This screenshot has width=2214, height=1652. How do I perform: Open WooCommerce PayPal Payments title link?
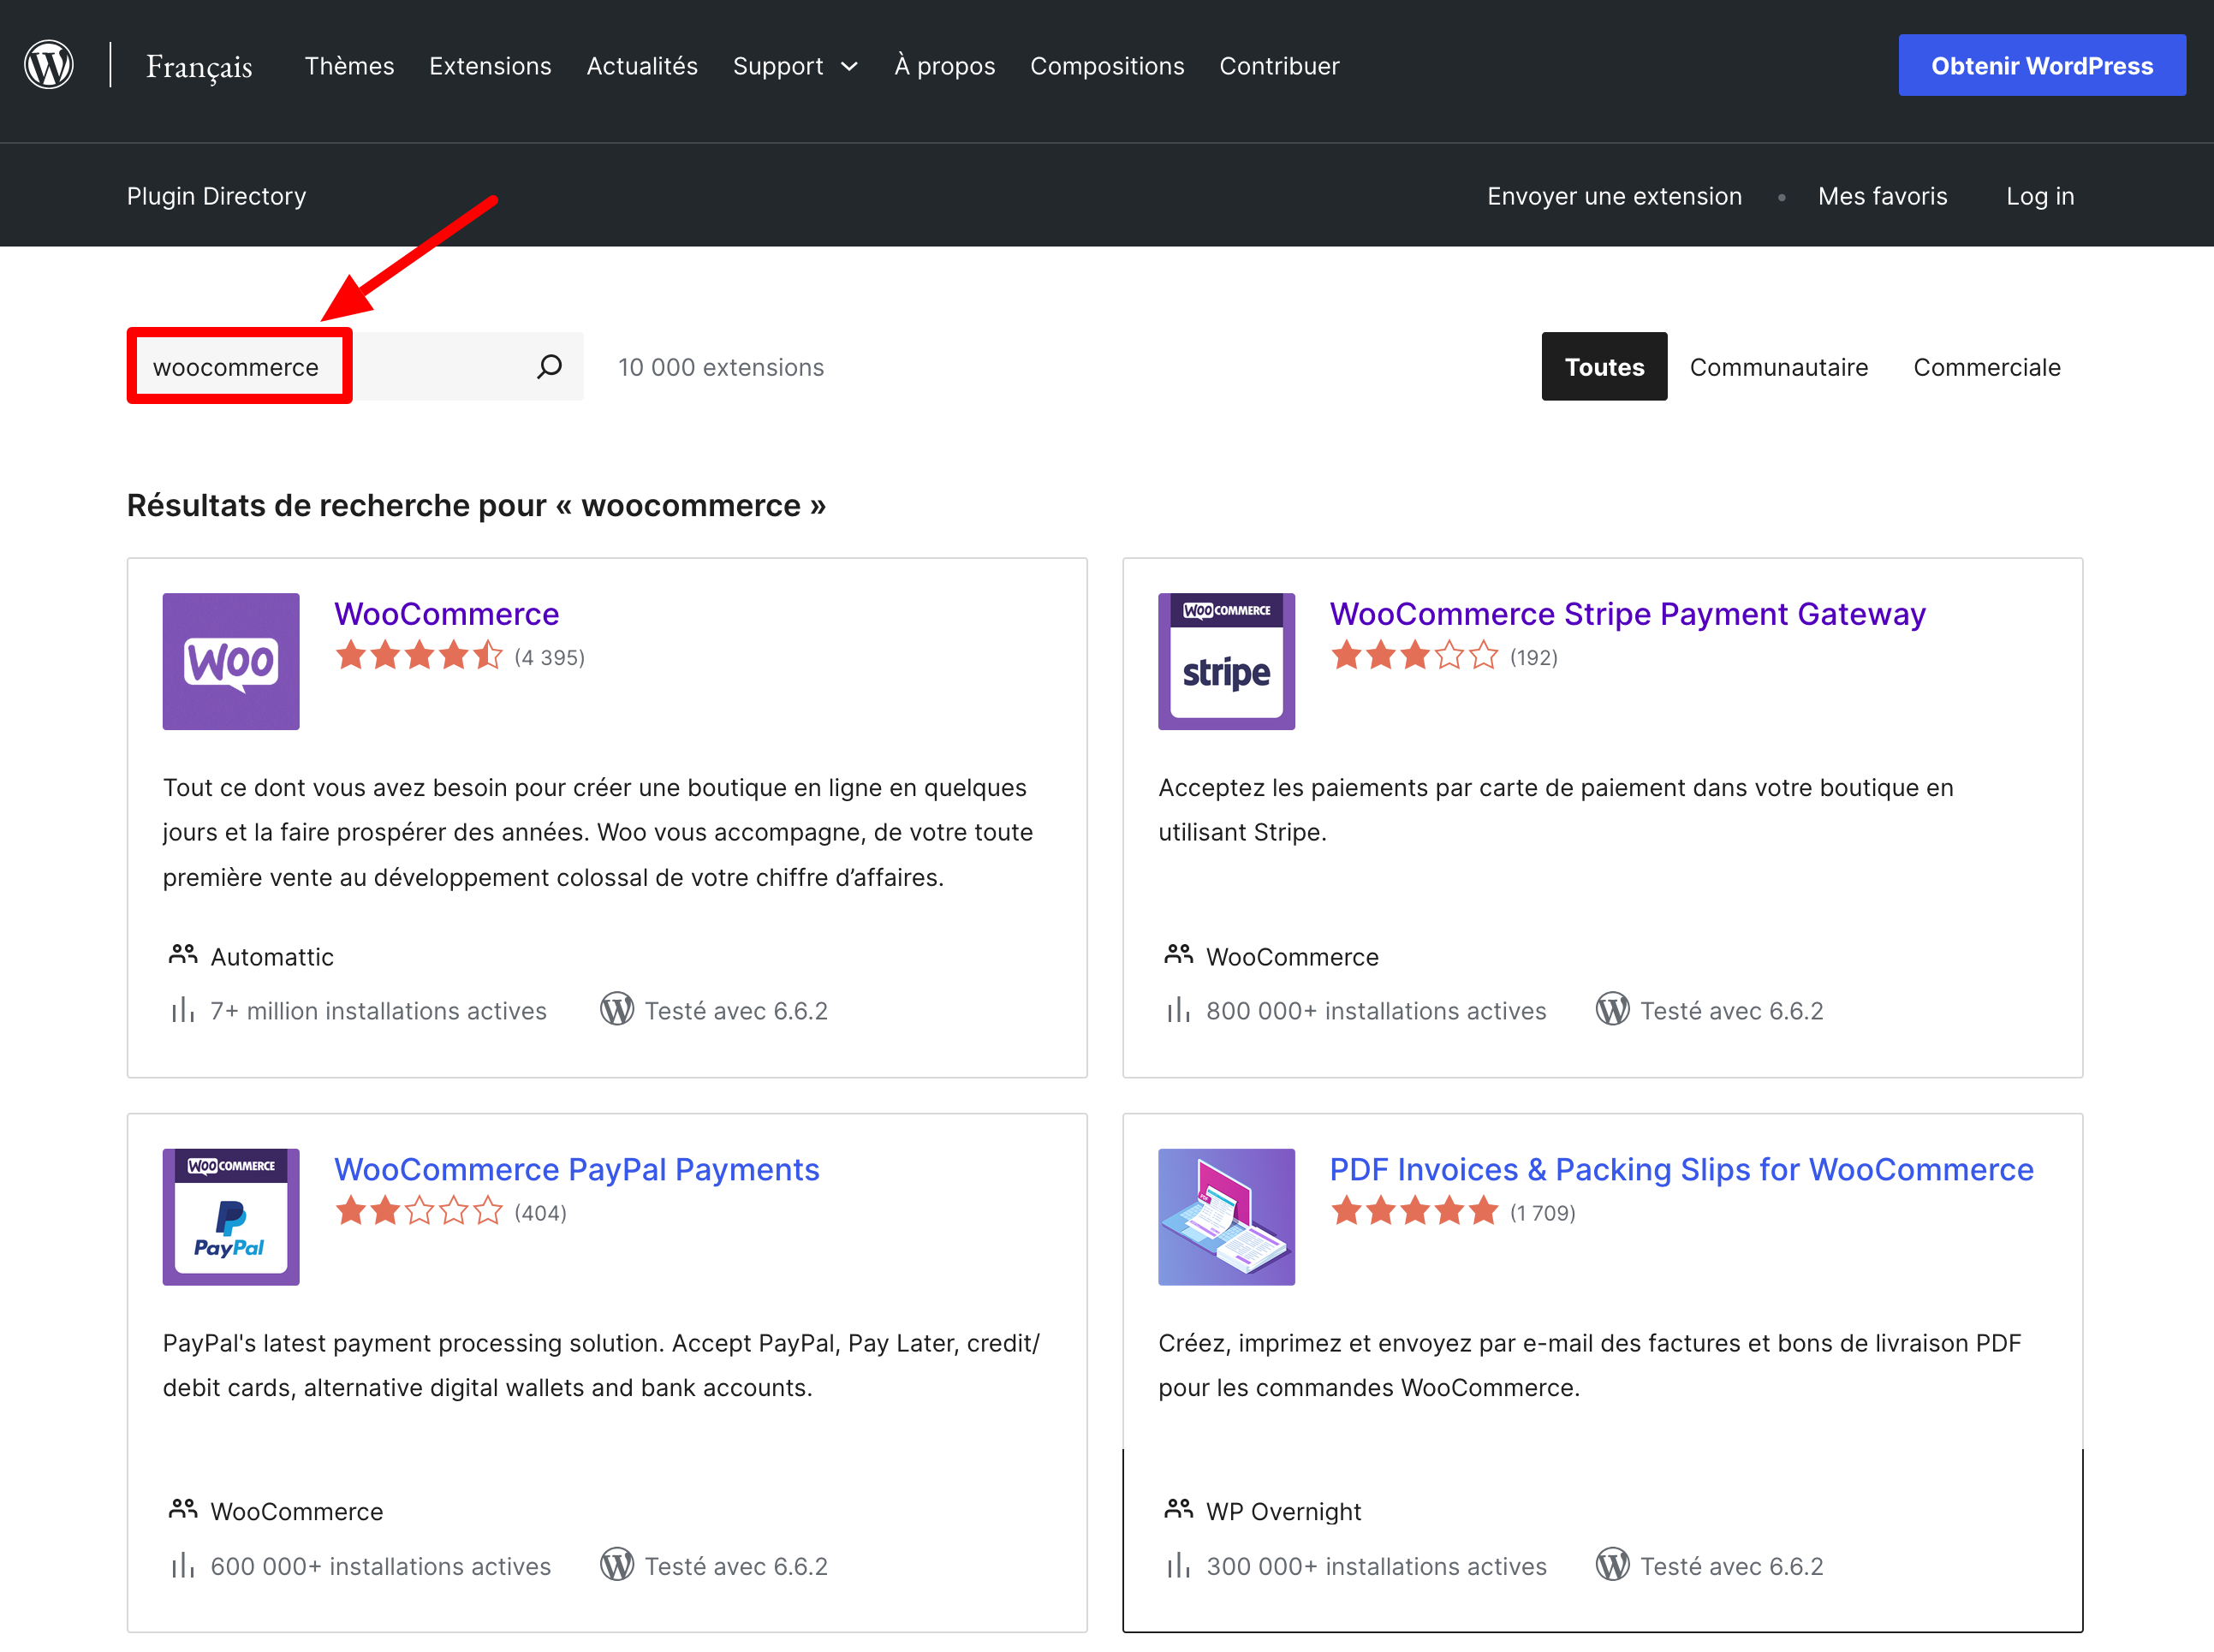tap(576, 1169)
